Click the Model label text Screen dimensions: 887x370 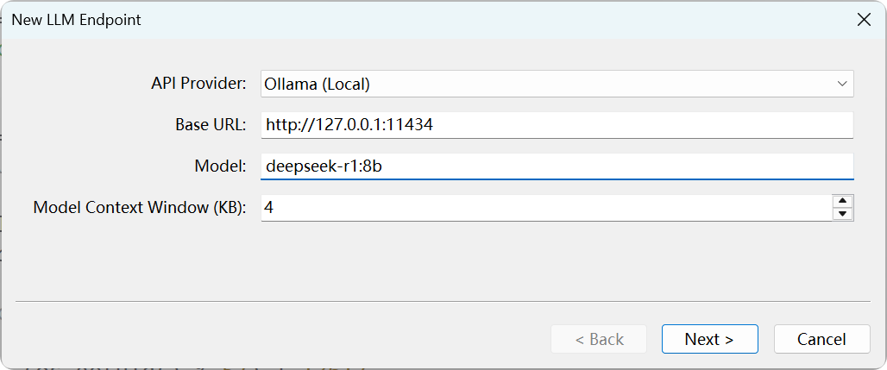click(221, 166)
